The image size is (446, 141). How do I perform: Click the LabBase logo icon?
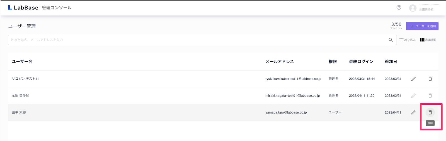pos(10,7)
